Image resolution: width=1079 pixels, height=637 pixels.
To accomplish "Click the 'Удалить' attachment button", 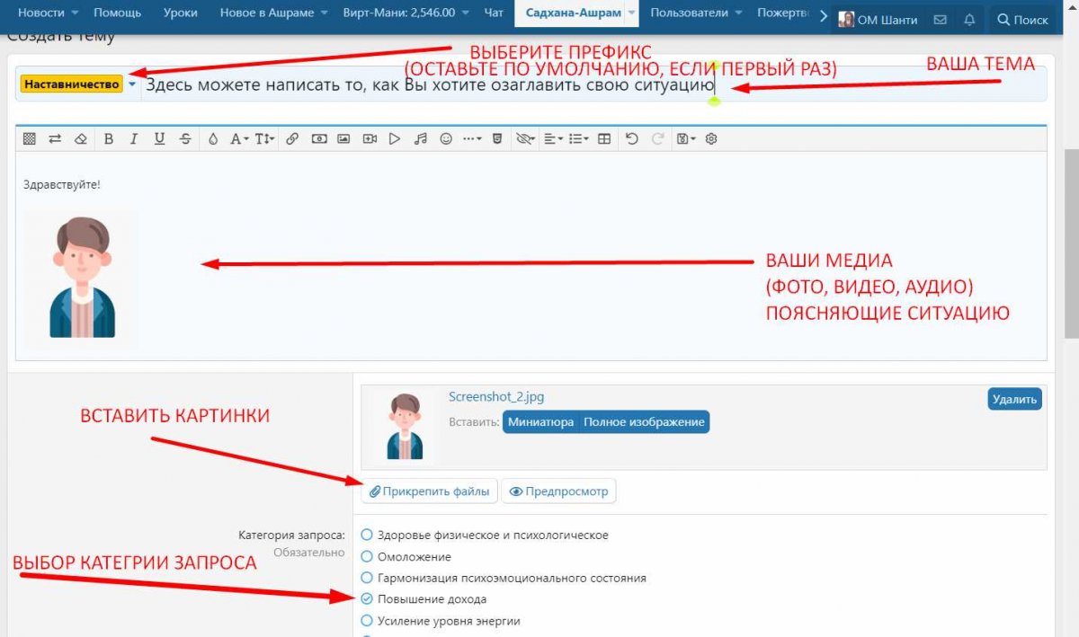I will (1014, 399).
